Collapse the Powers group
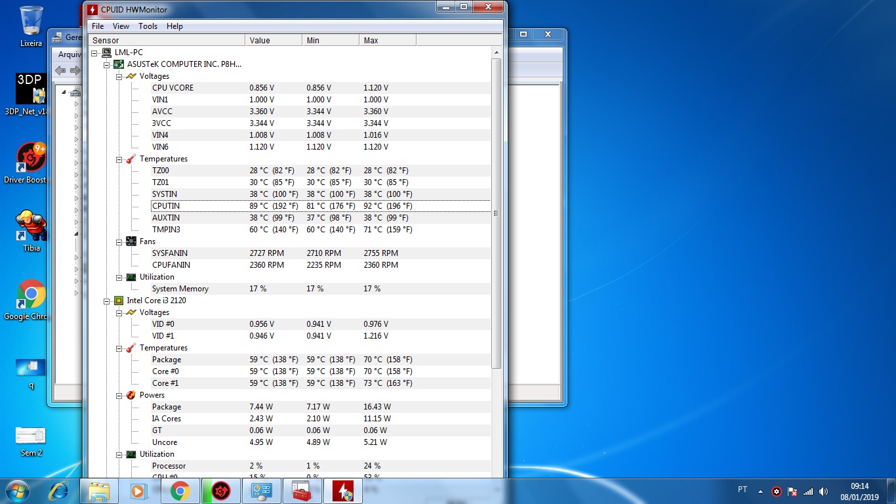This screenshot has width=896, height=504. pos(119,395)
